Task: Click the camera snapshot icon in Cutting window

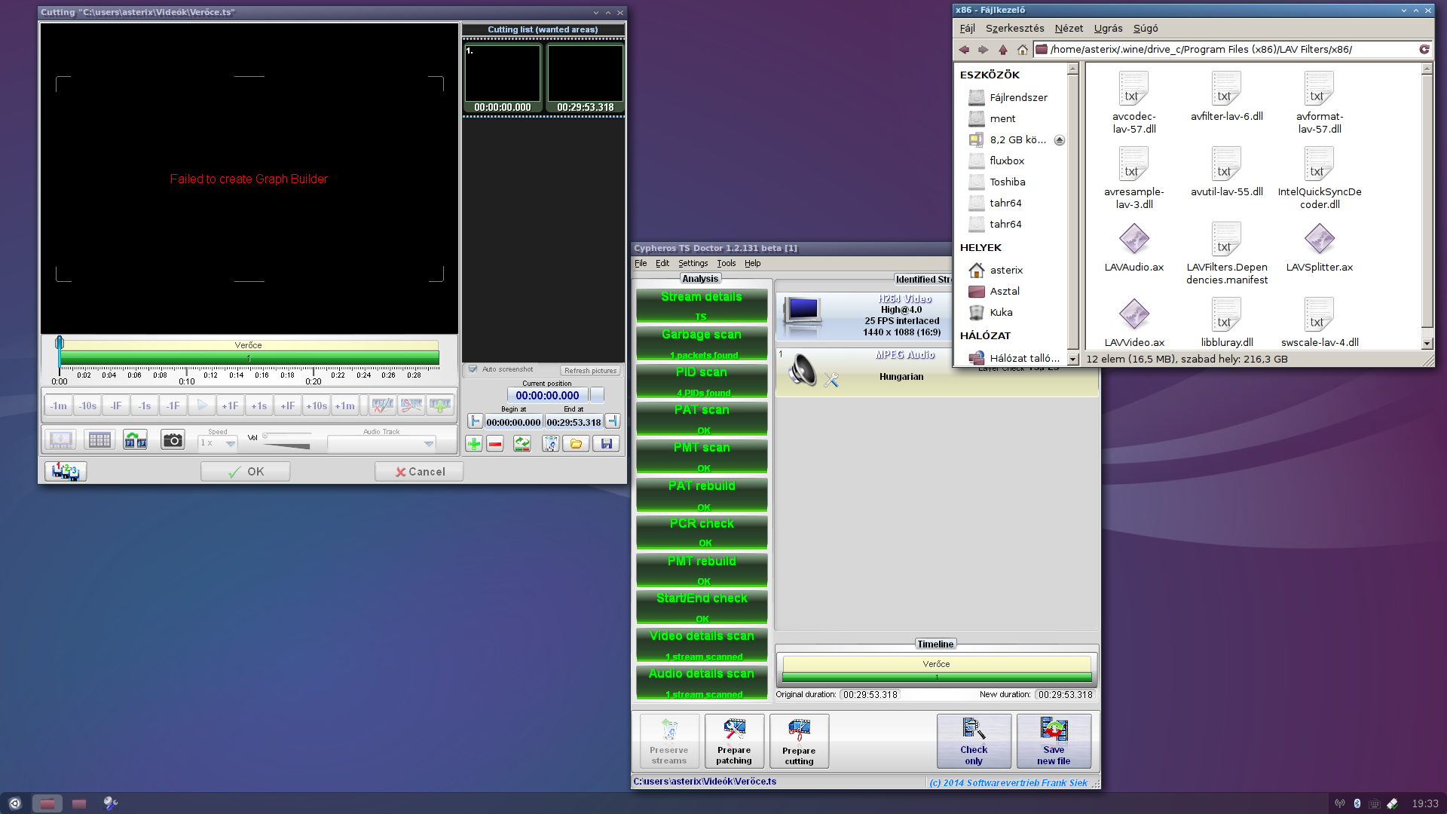Action: 173,440
